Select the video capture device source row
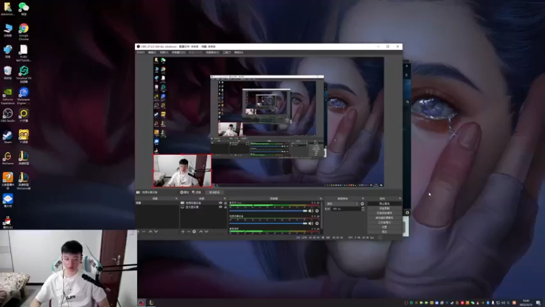 click(203, 203)
